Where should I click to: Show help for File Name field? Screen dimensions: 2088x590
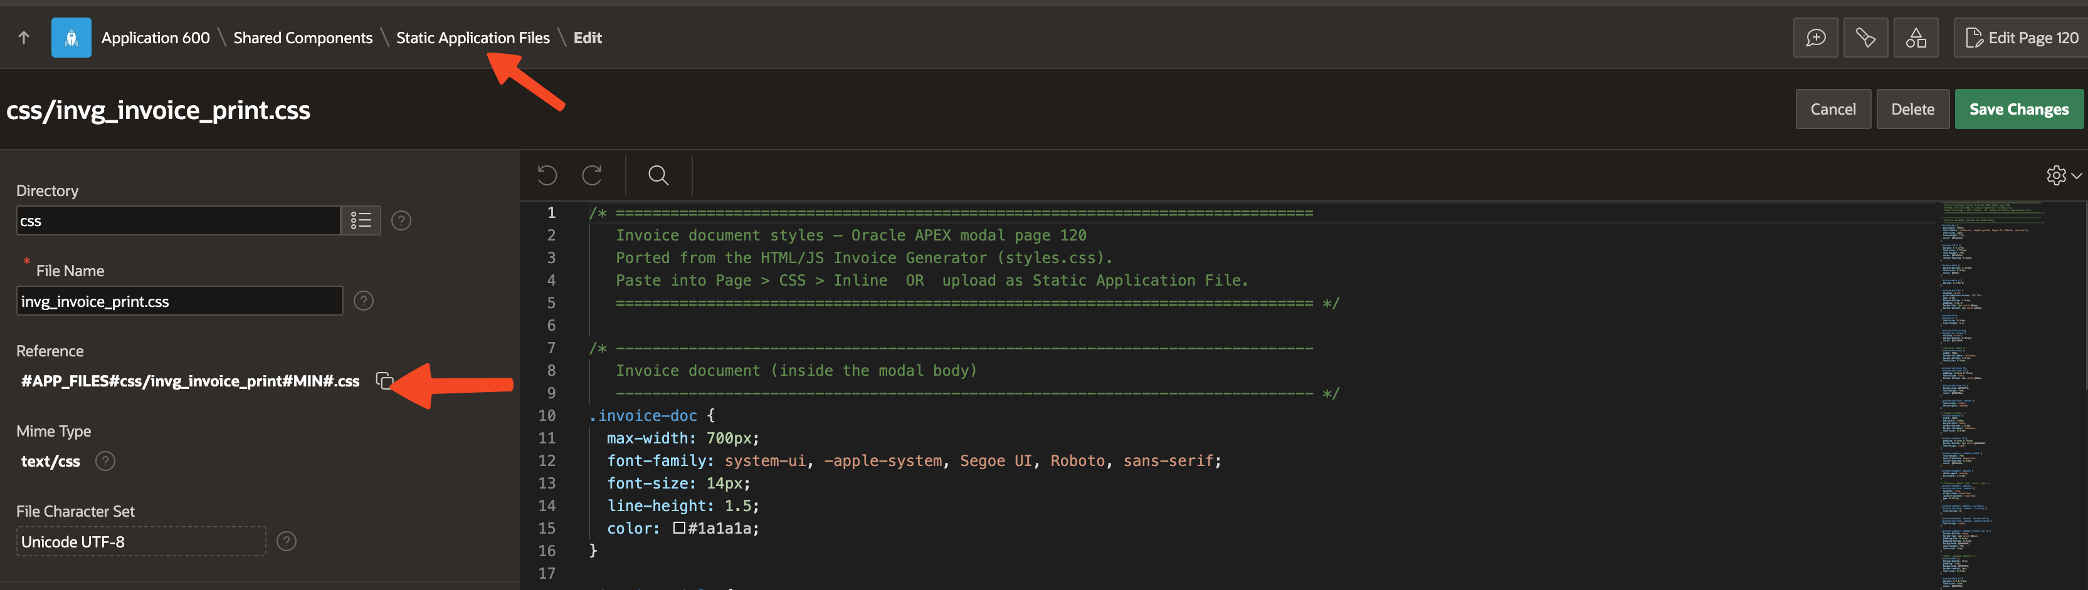pyautogui.click(x=364, y=300)
